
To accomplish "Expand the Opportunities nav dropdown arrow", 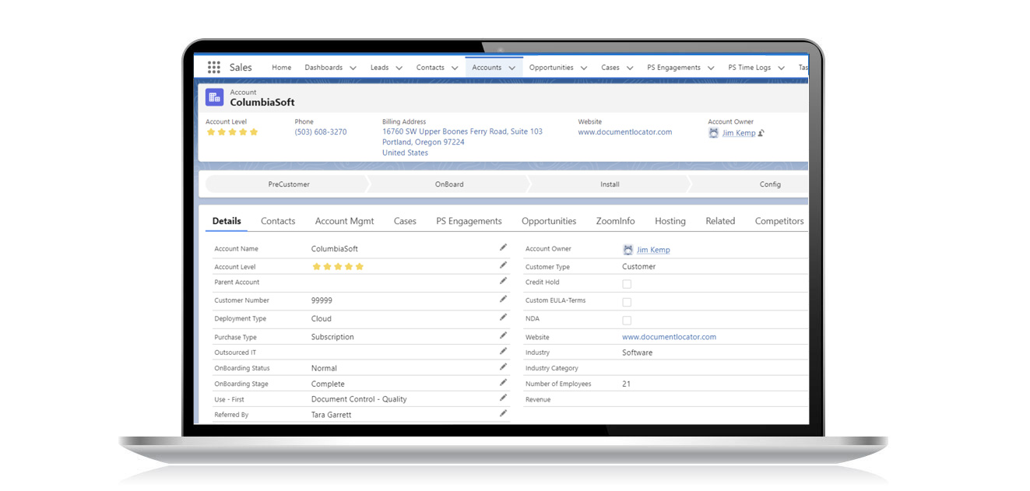I will pos(584,68).
